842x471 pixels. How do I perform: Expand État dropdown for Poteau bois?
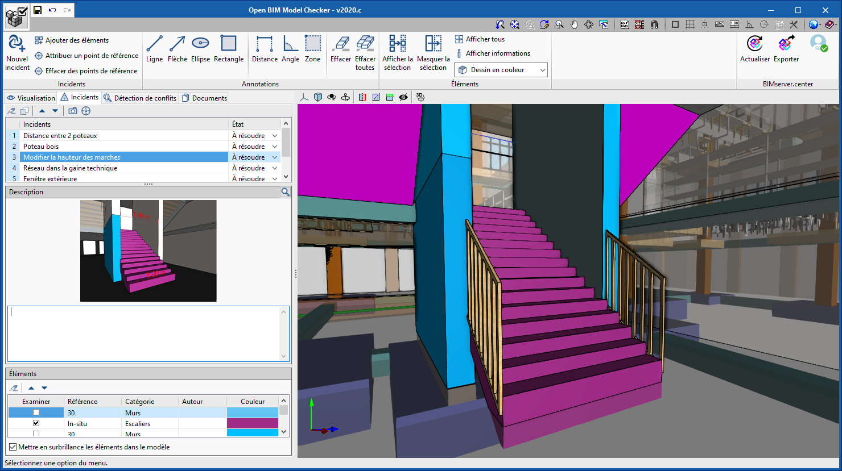[275, 147]
